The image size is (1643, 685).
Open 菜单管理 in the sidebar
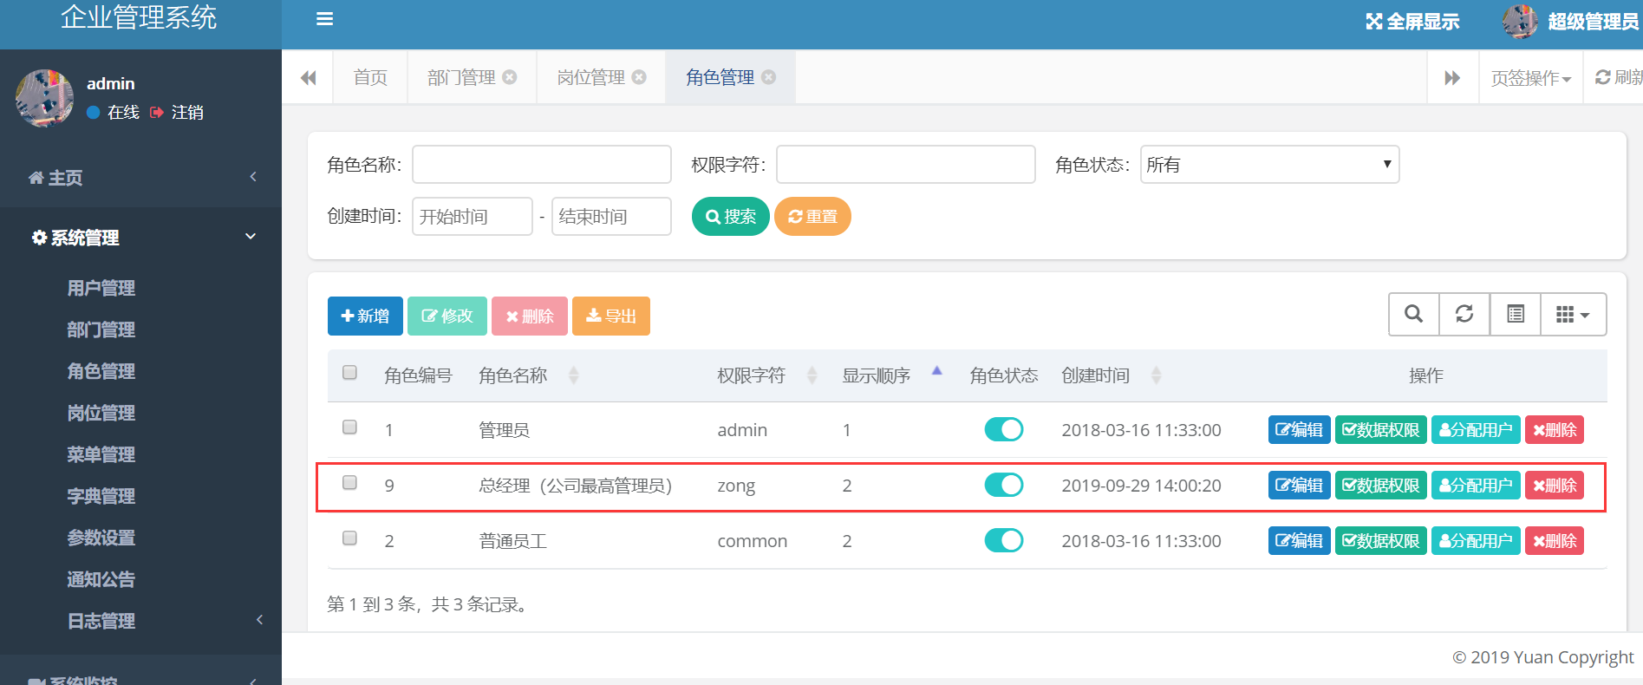pos(101,454)
